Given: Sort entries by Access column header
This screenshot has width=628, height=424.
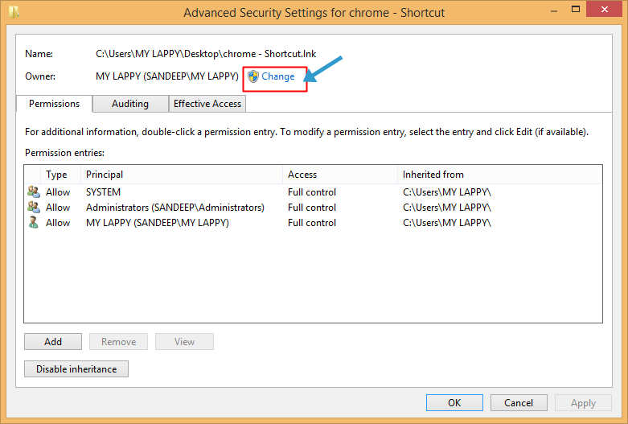Looking at the screenshot, I should pos(340,175).
